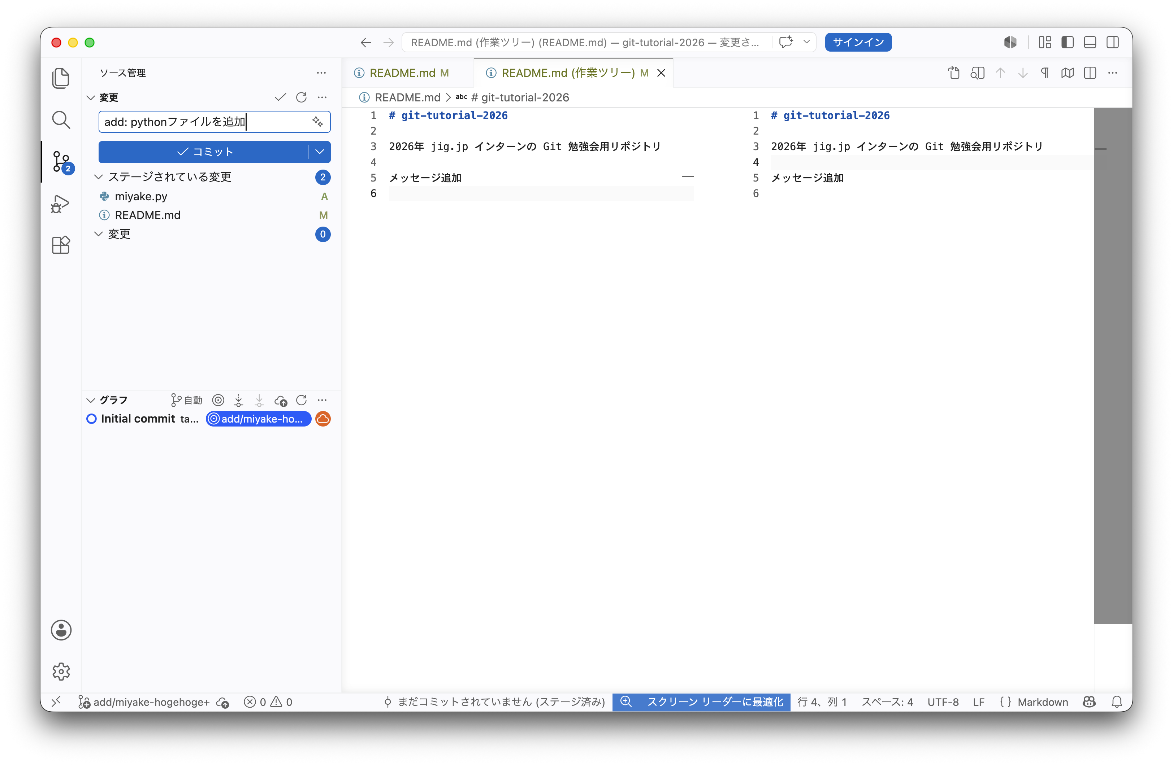Collapse ステージされている変更 group

(99, 177)
